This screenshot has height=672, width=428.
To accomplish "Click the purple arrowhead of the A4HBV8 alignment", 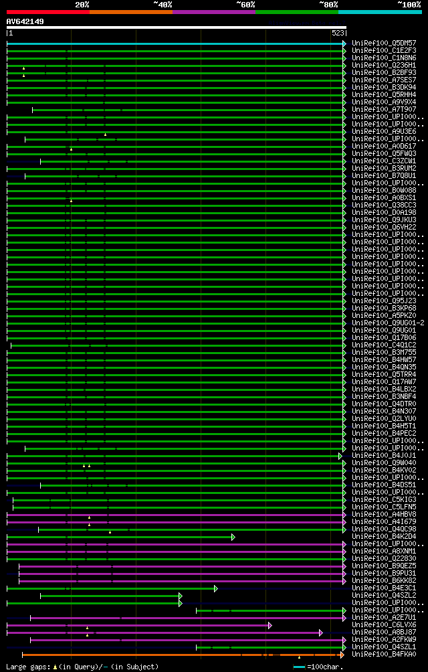I will pyautogui.click(x=344, y=515).
